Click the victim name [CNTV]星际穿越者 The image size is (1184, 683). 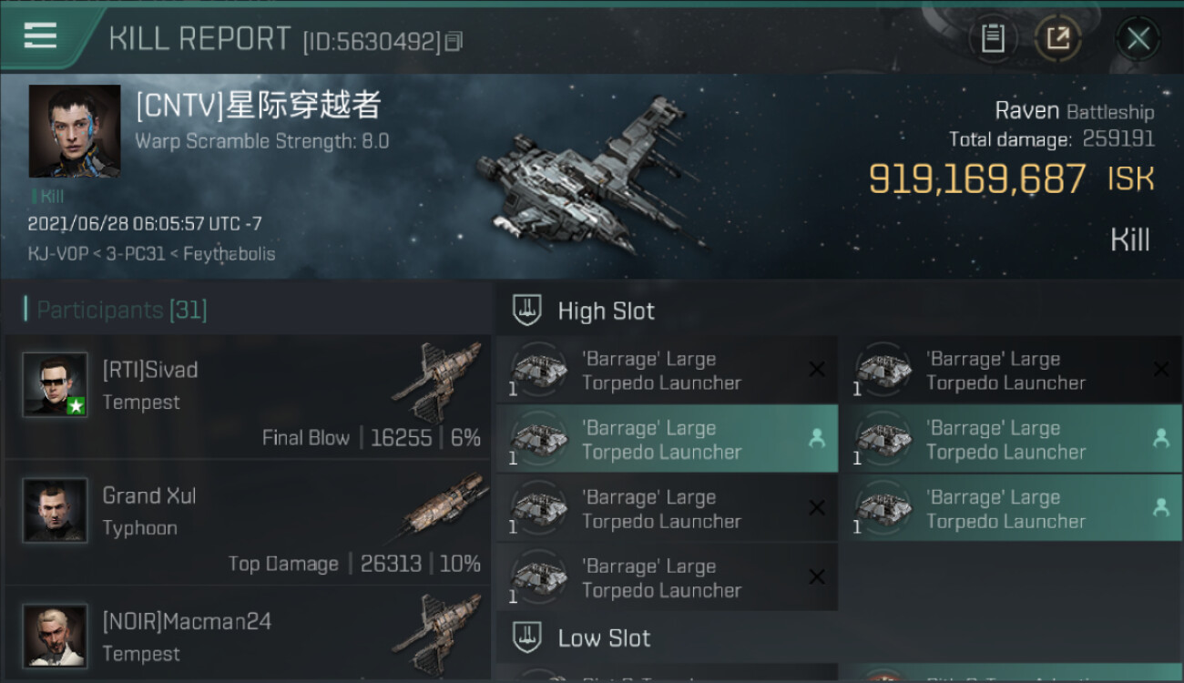click(x=258, y=106)
